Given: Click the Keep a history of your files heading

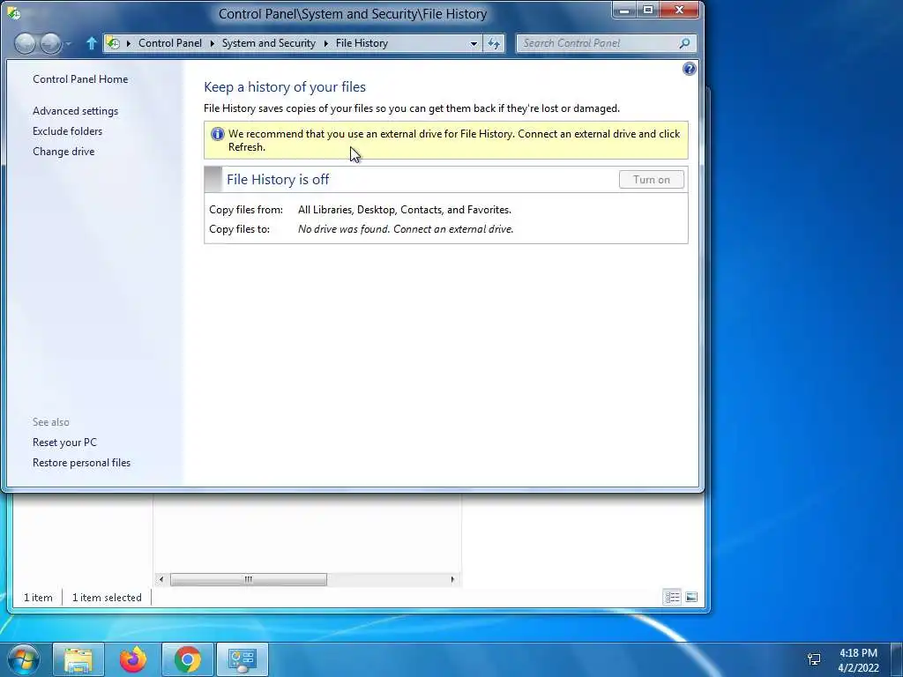Looking at the screenshot, I should tap(285, 87).
